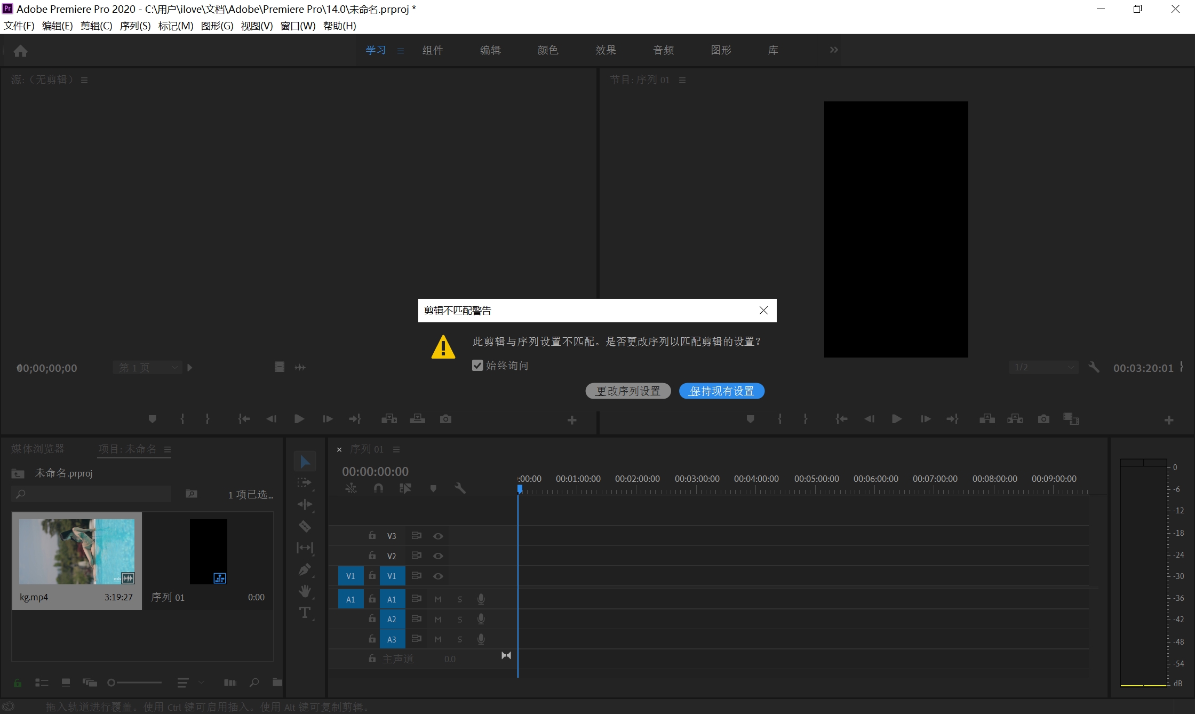Screen dimensions: 1195x714
Task: Select the Razor tool in tools panel
Action: point(305,527)
